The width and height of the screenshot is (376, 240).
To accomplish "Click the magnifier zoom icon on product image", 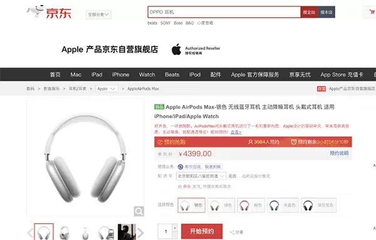I will (x=139, y=211).
